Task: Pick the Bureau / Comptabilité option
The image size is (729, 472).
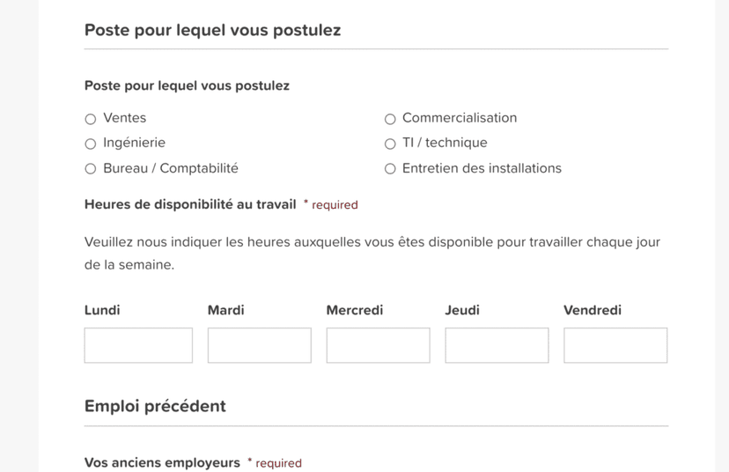Action: (x=91, y=169)
